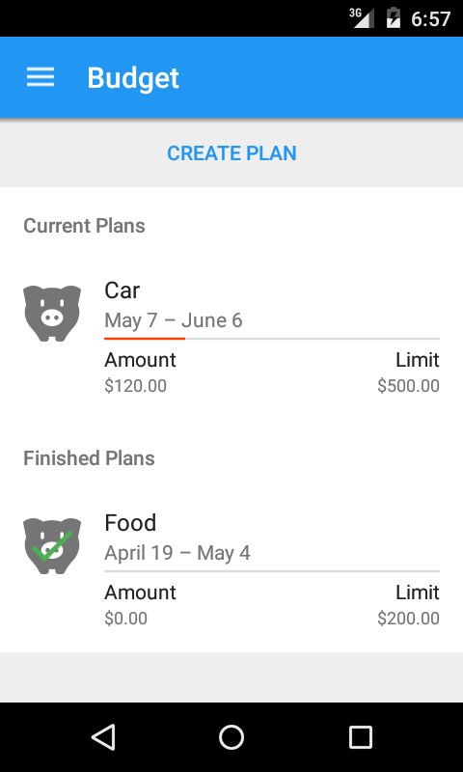Image resolution: width=463 pixels, height=772 pixels.
Task: Click the Food plan progress bar
Action: 272,571
